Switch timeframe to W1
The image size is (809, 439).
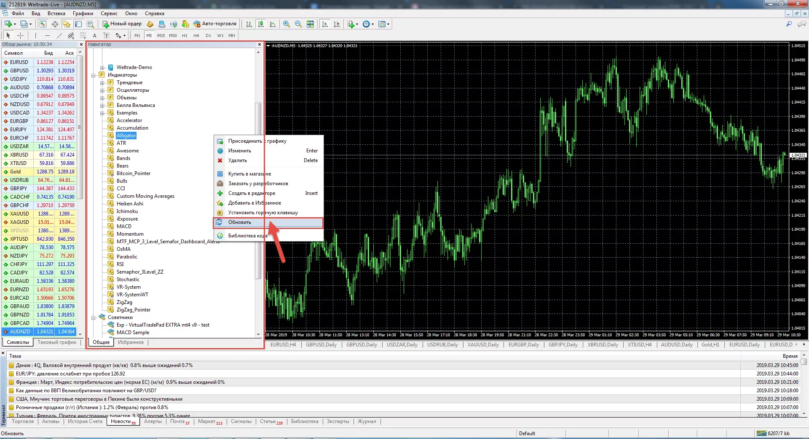coord(220,35)
